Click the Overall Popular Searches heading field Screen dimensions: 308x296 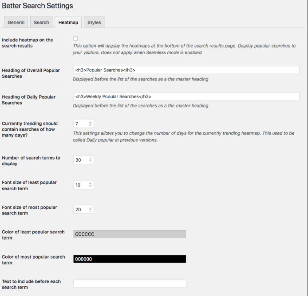click(186, 70)
